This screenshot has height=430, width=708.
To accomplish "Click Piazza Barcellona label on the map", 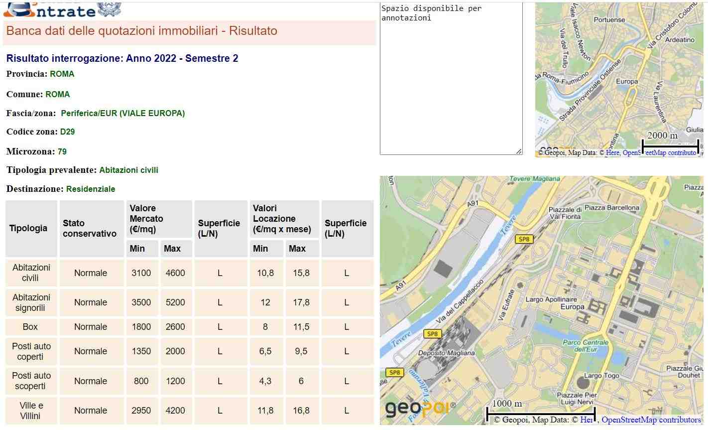I will click(611, 207).
